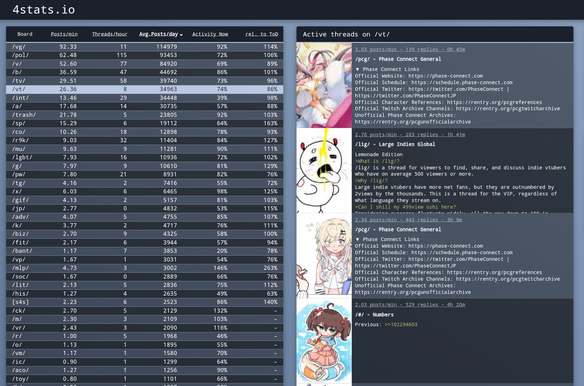This screenshot has height=386, width=584.
Task: Click the /#/ - Numbers thread title
Action: (x=374, y=315)
